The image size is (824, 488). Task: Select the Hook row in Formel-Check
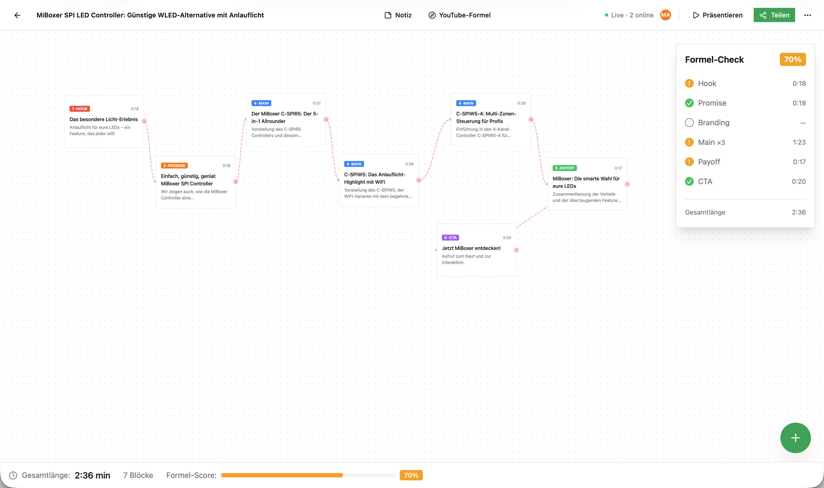pos(745,84)
